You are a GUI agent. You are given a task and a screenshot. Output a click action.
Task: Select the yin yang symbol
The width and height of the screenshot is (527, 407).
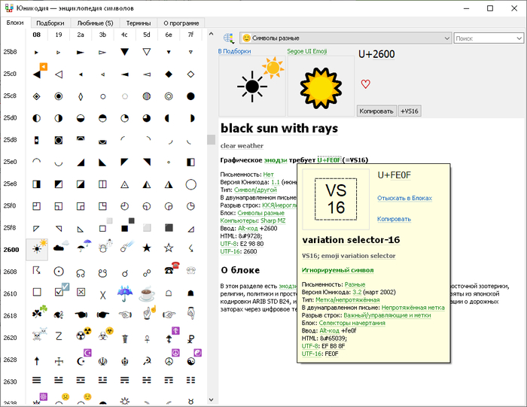(190, 359)
